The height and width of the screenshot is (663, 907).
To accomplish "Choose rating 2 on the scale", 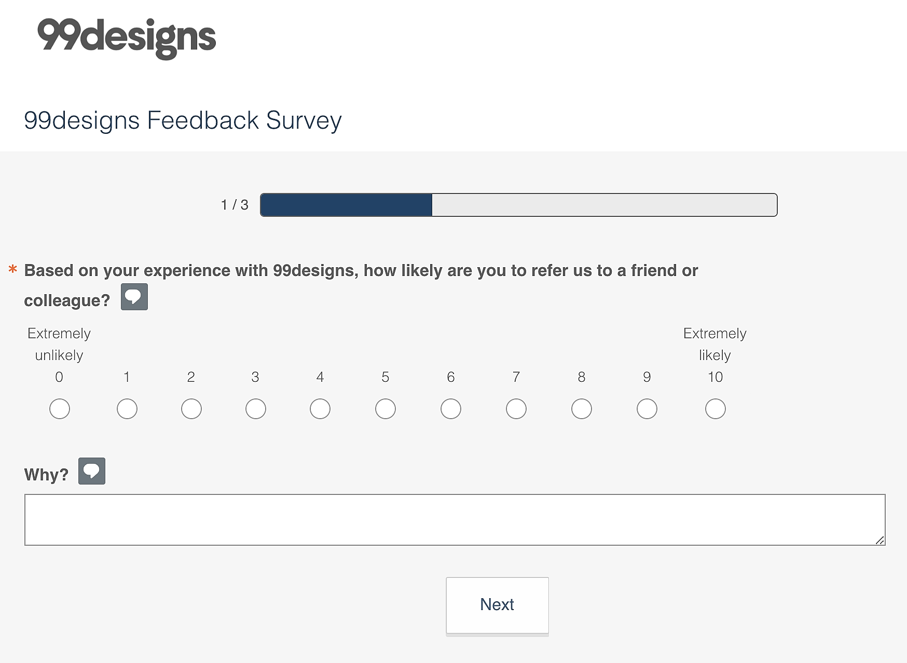I will click(191, 409).
